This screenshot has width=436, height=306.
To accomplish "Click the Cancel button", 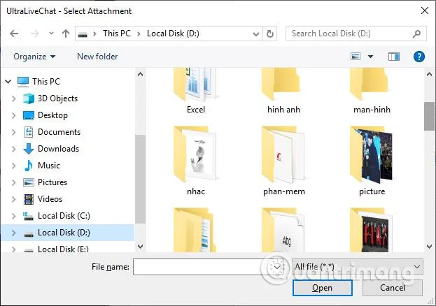I will point(393,288).
